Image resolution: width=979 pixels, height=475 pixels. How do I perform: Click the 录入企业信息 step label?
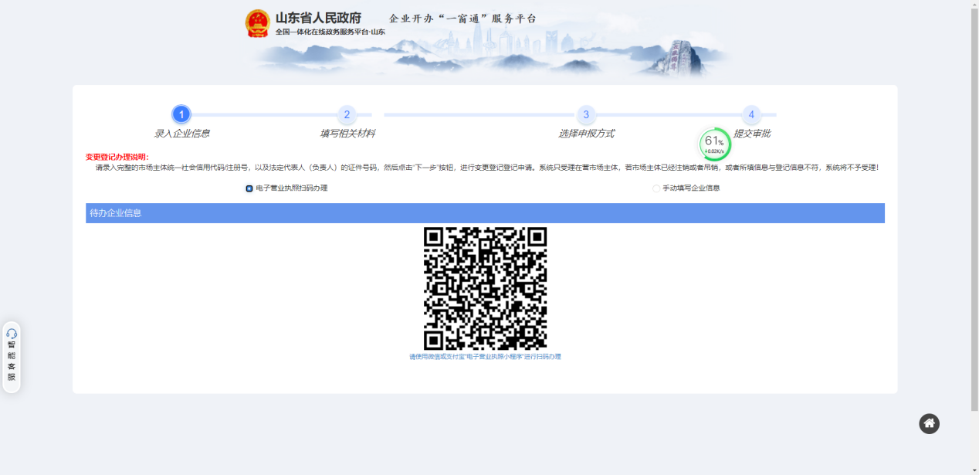[x=181, y=134]
